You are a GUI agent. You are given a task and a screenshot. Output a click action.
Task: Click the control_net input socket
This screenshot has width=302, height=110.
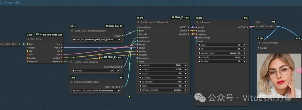pos(137,41)
